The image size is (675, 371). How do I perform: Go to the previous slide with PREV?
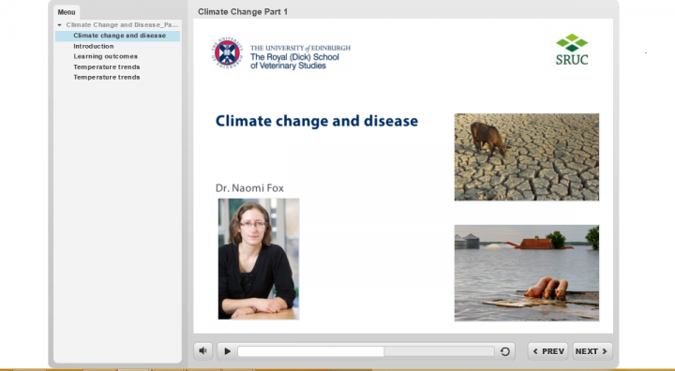(548, 351)
